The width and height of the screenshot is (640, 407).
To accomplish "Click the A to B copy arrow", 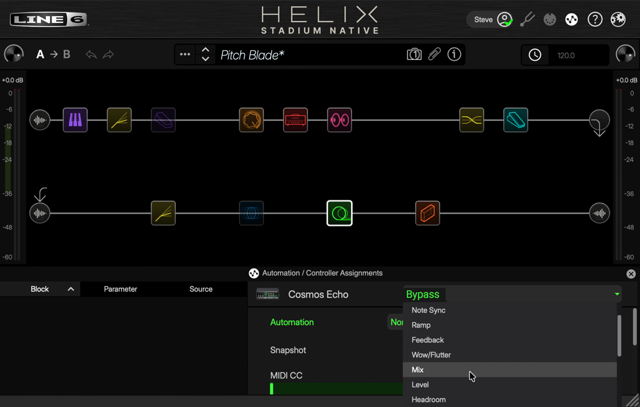I will pos(54,55).
